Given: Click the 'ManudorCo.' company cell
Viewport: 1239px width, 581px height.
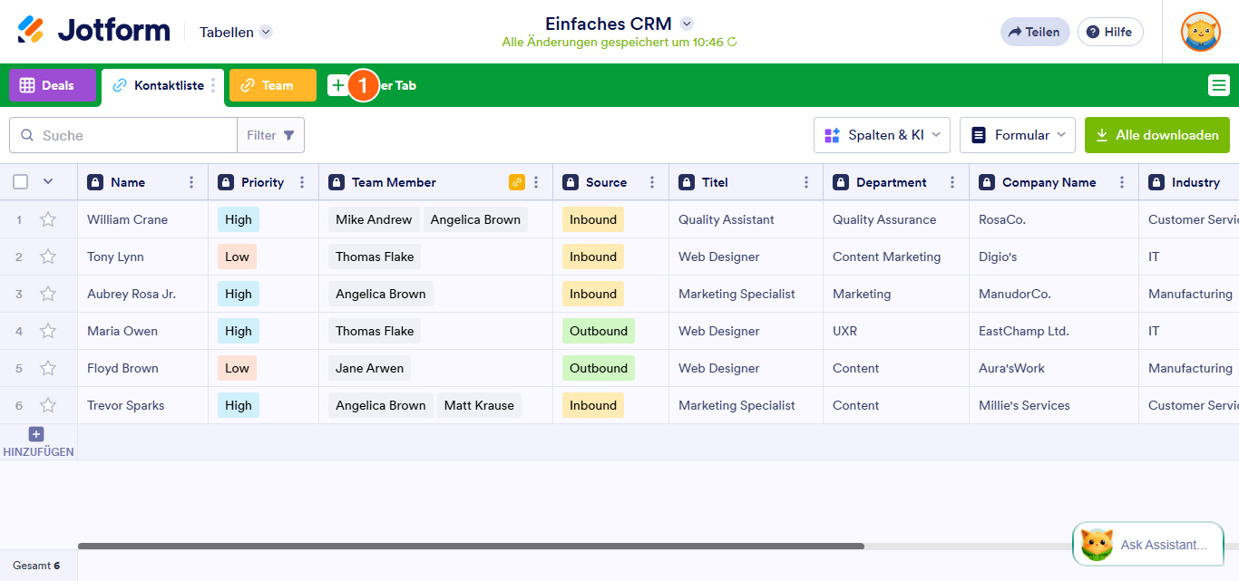Looking at the screenshot, I should [x=1053, y=294].
